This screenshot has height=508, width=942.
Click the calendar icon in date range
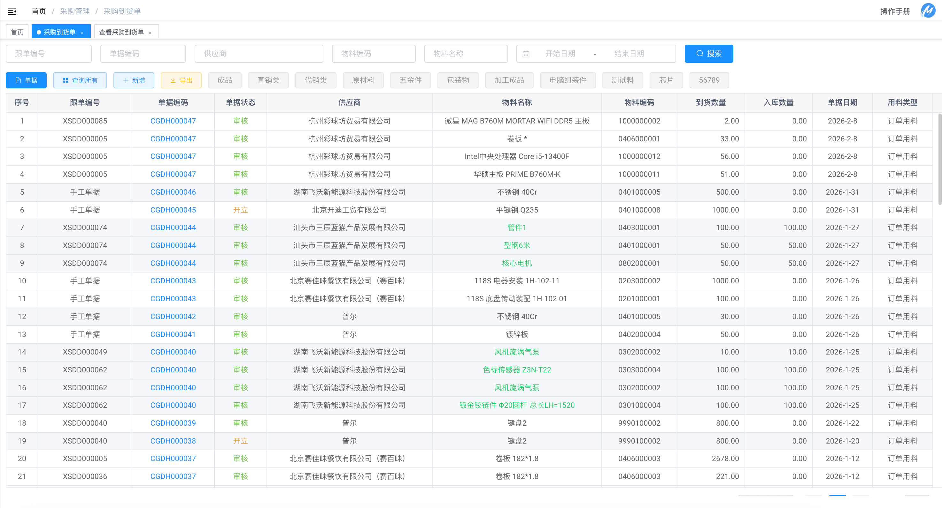[526, 54]
